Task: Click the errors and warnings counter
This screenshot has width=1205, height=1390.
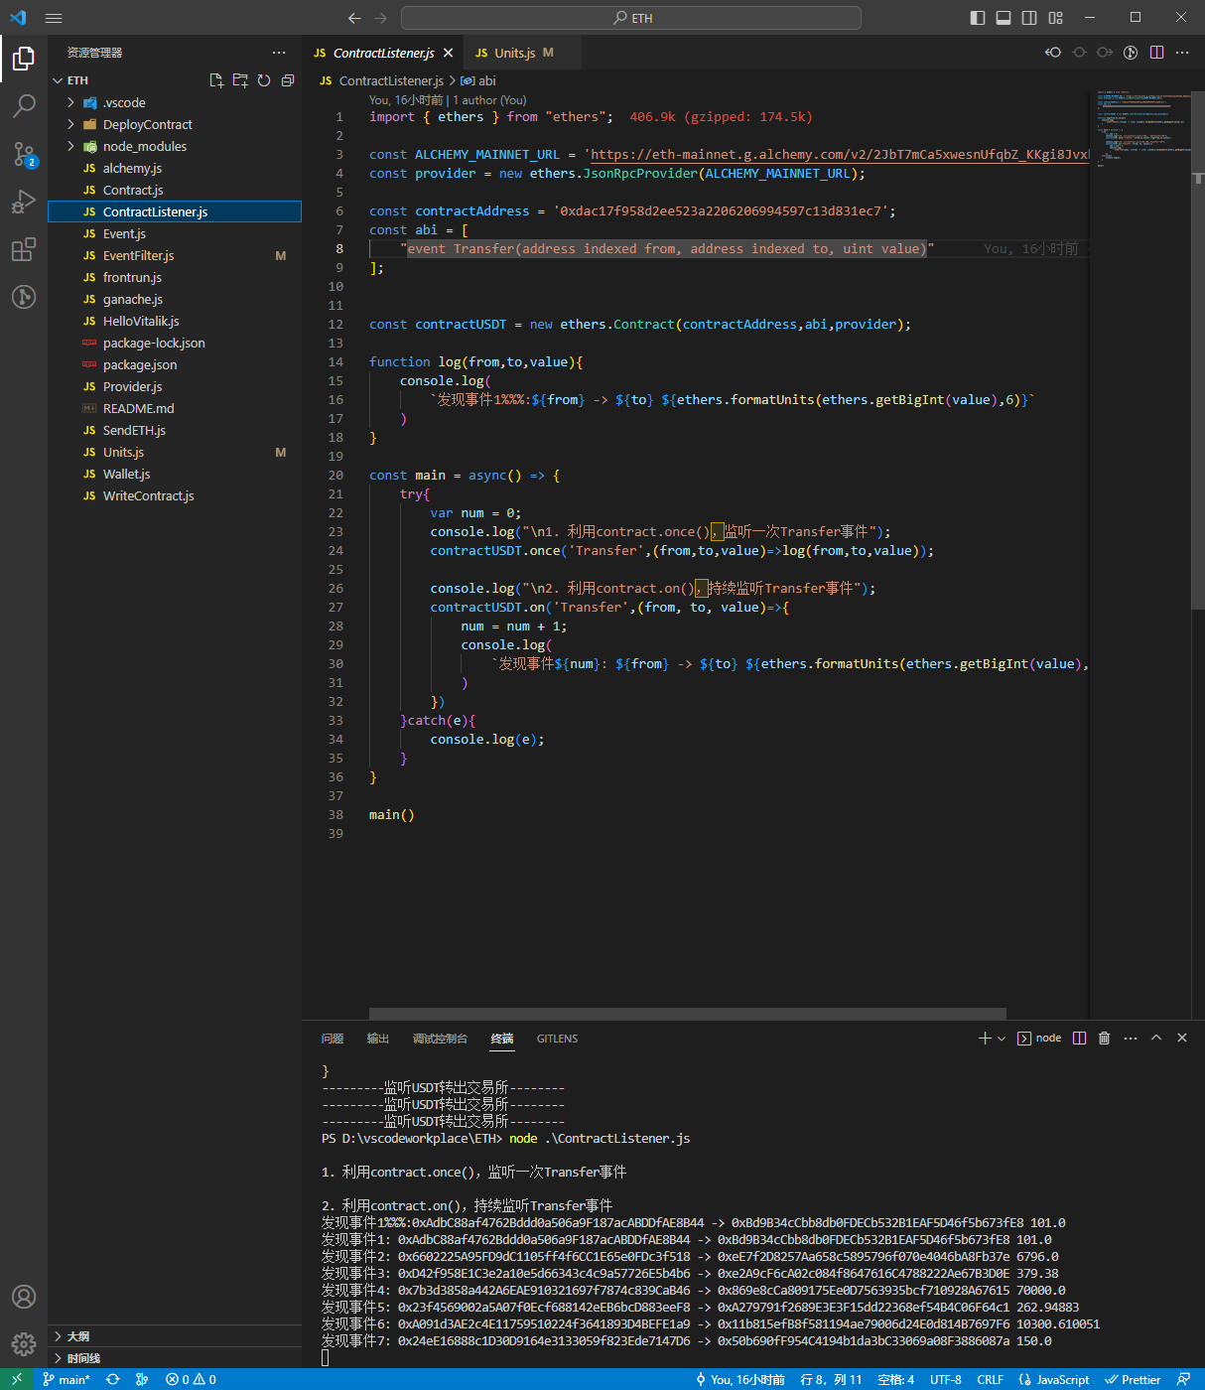Action: point(191,1379)
